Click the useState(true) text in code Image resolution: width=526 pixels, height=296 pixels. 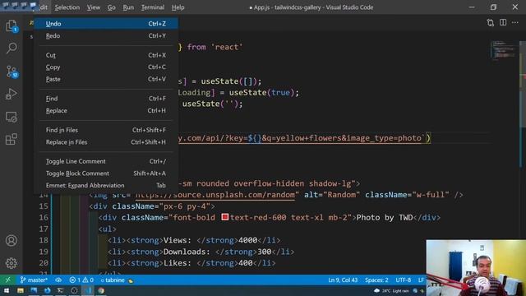(x=261, y=92)
